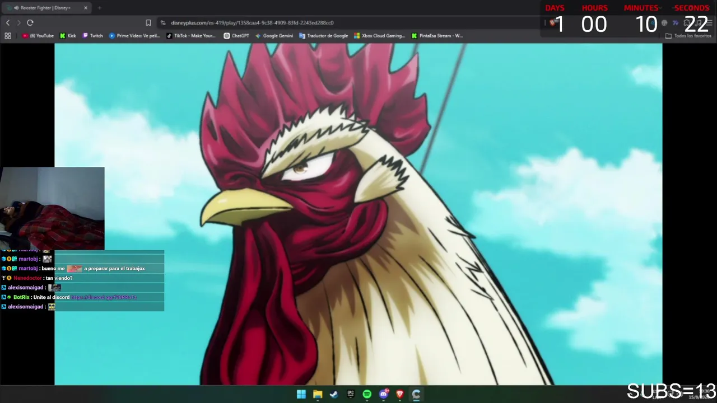Screen dimensions: 717x403
Task: Open the Xbox Cloud Gaming bookmark
Action: pos(379,35)
